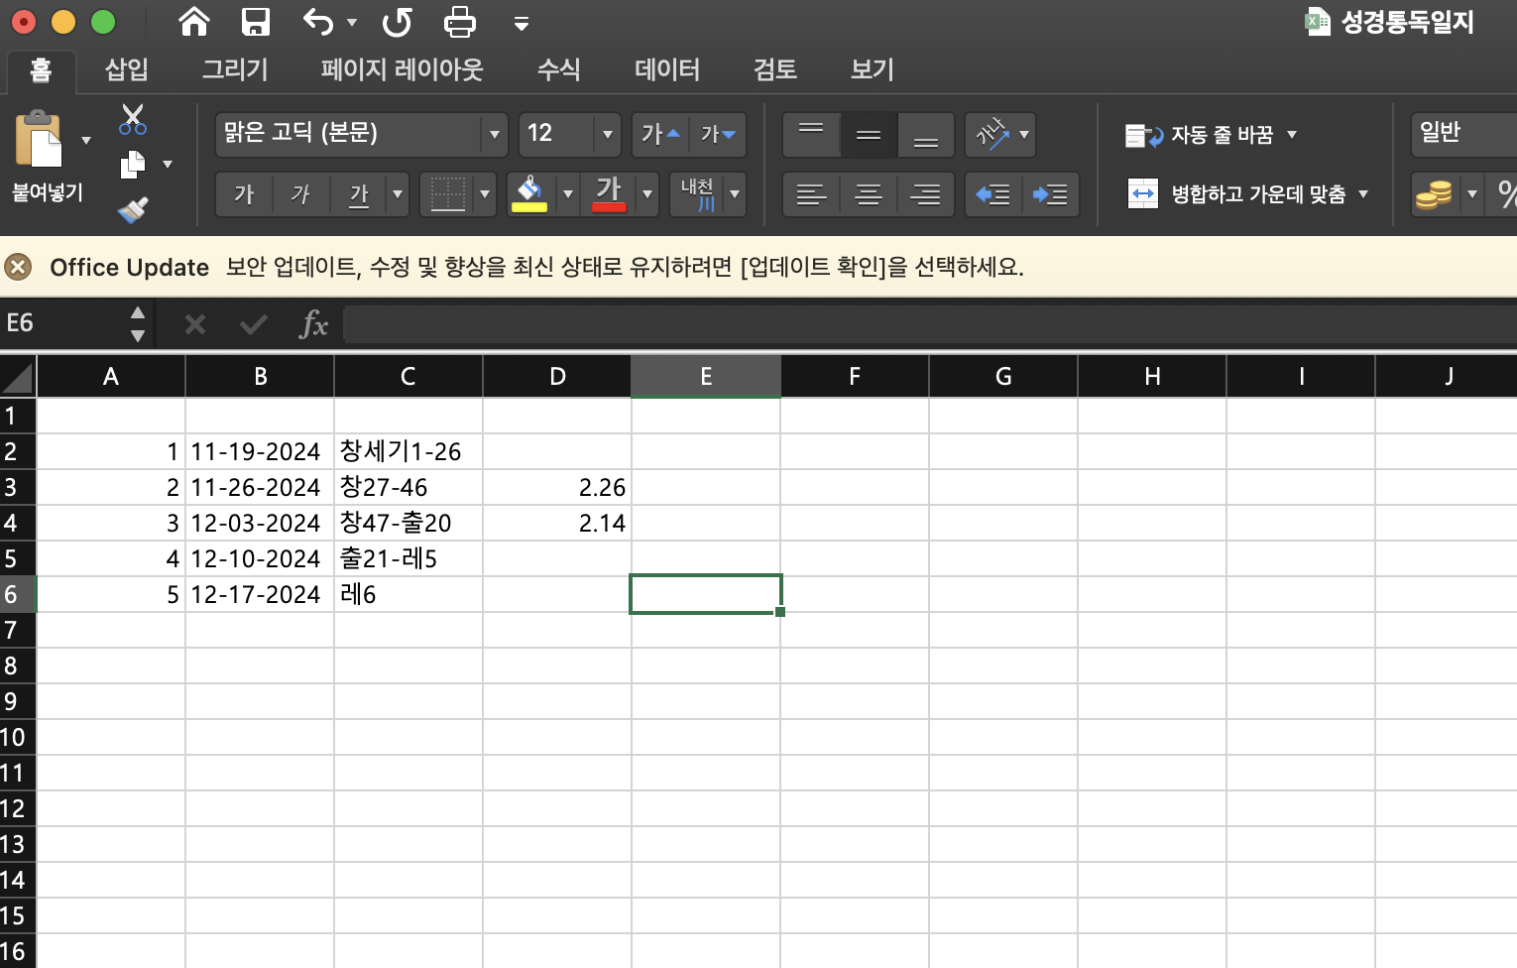Select cell with value 2.26
1517x968 pixels.
(557, 487)
